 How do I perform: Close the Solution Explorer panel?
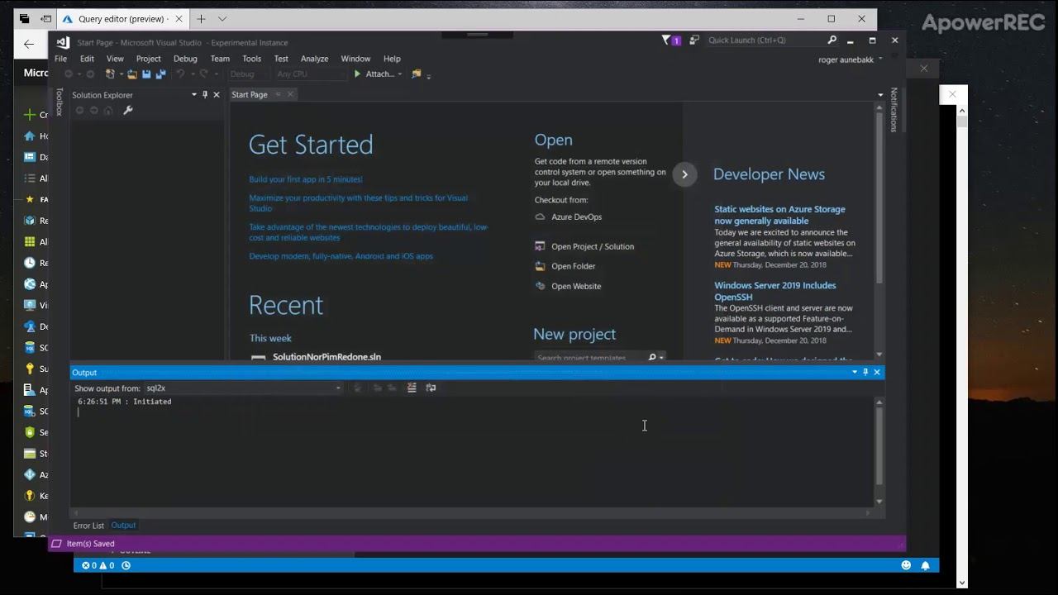point(217,94)
